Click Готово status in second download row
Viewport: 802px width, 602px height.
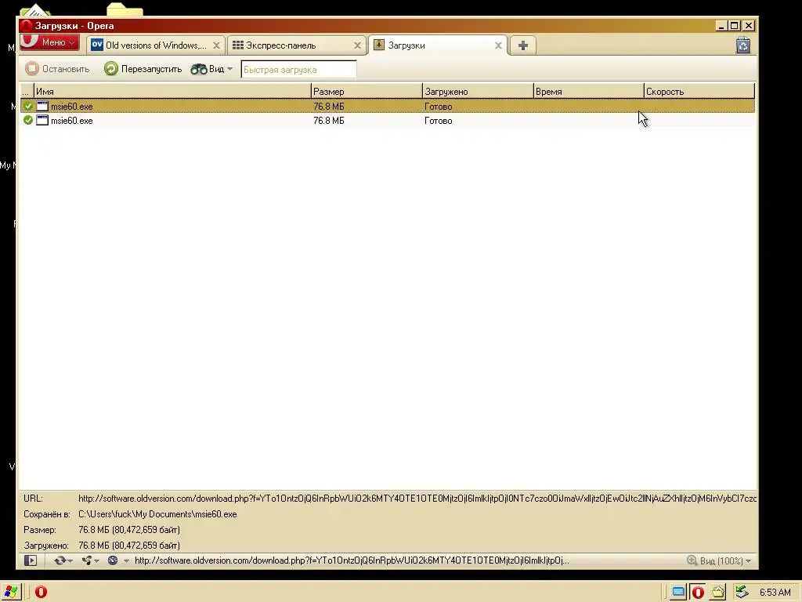pyautogui.click(x=439, y=121)
